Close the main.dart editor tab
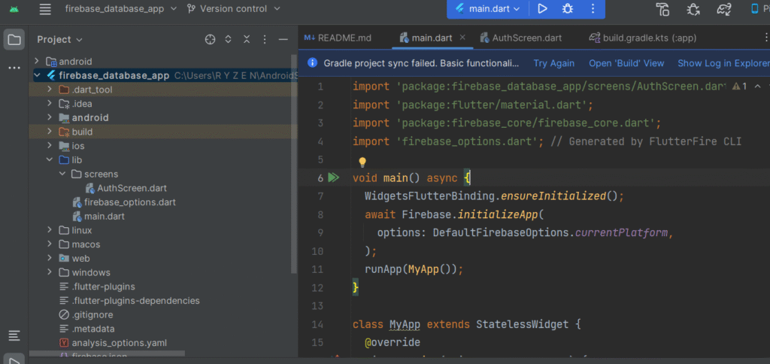The height and width of the screenshot is (364, 770). coord(462,38)
